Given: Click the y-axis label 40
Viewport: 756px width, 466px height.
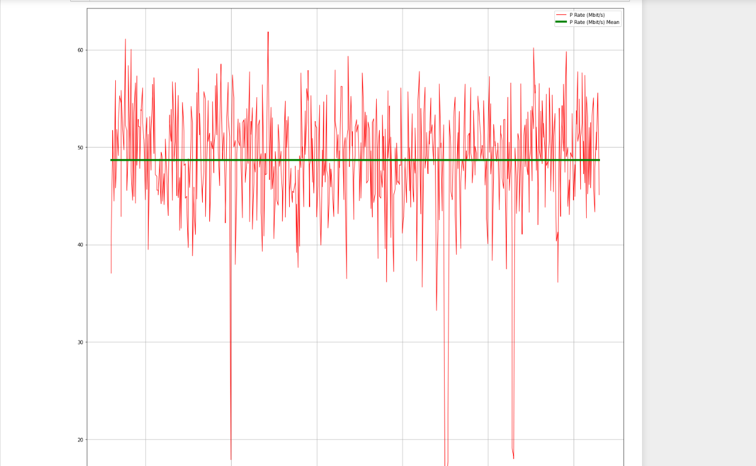Looking at the screenshot, I should (81, 245).
